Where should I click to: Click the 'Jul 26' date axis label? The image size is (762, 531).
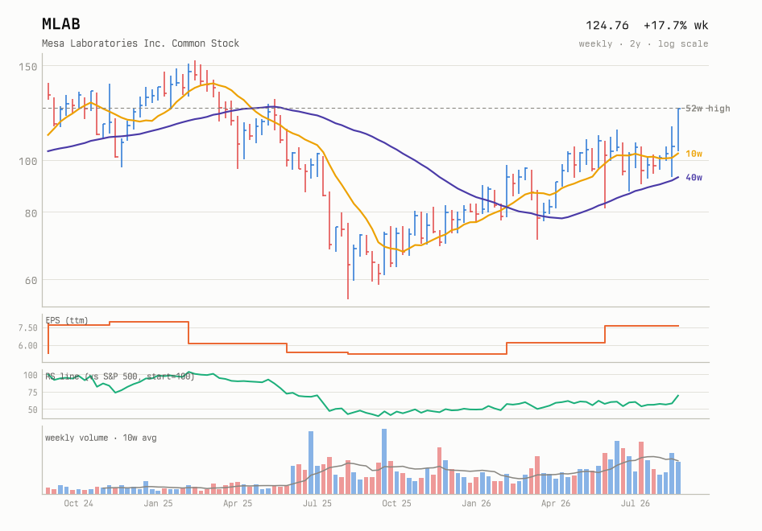(636, 504)
